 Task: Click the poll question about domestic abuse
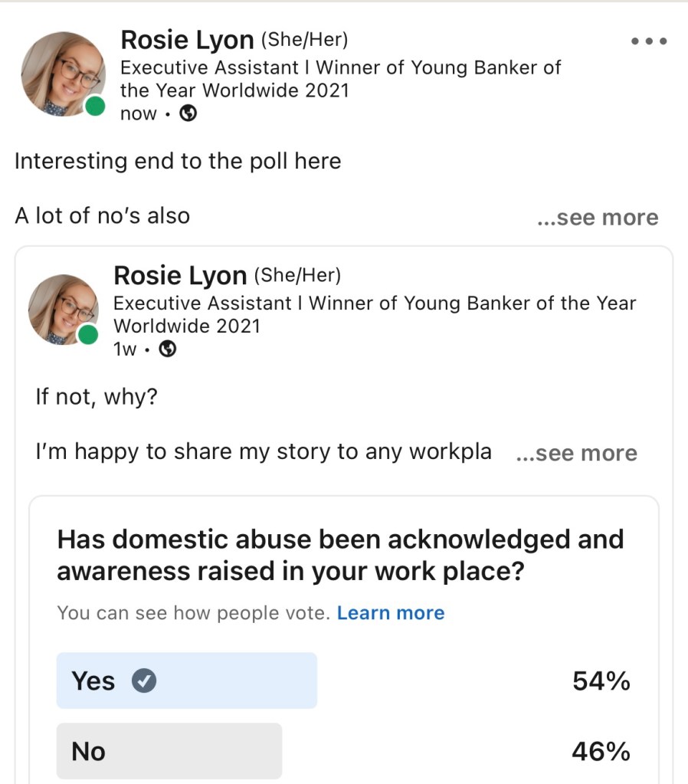coord(340,555)
